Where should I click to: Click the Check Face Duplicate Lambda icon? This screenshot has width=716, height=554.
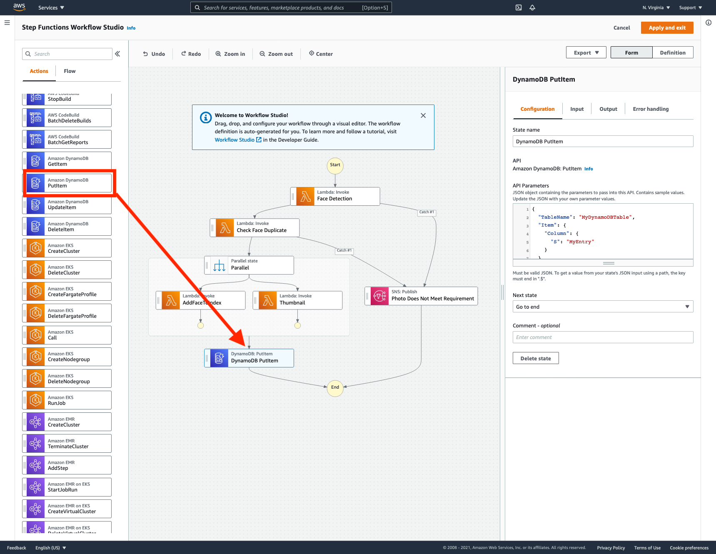point(225,227)
